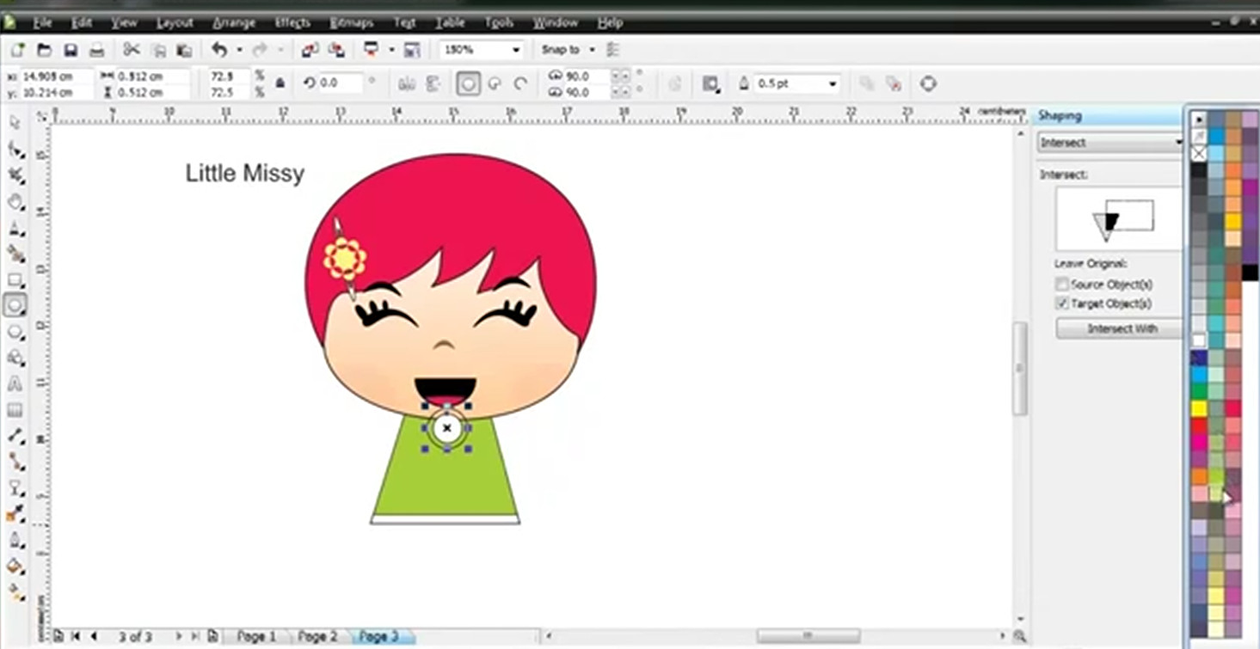Pick the yellow swatch in palette
Image resolution: width=1260 pixels, height=649 pixels.
tap(1199, 408)
